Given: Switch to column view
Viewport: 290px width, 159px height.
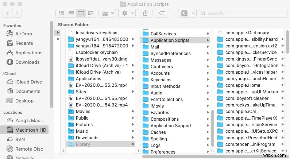Looking at the screenshot, I should pos(81,13).
